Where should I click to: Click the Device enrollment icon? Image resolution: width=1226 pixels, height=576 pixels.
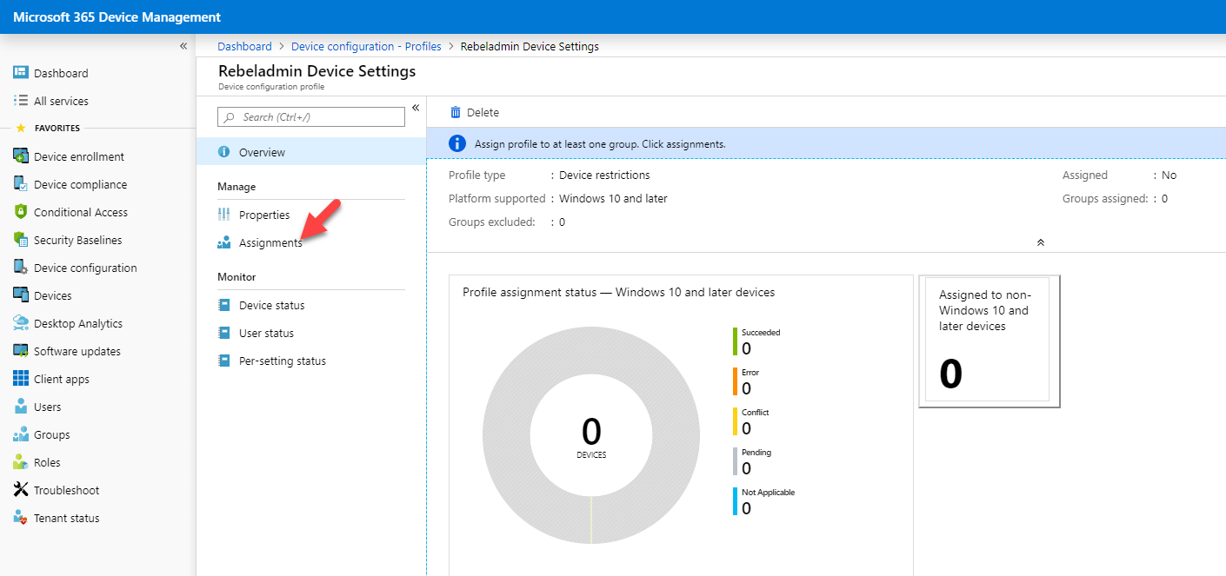point(21,156)
